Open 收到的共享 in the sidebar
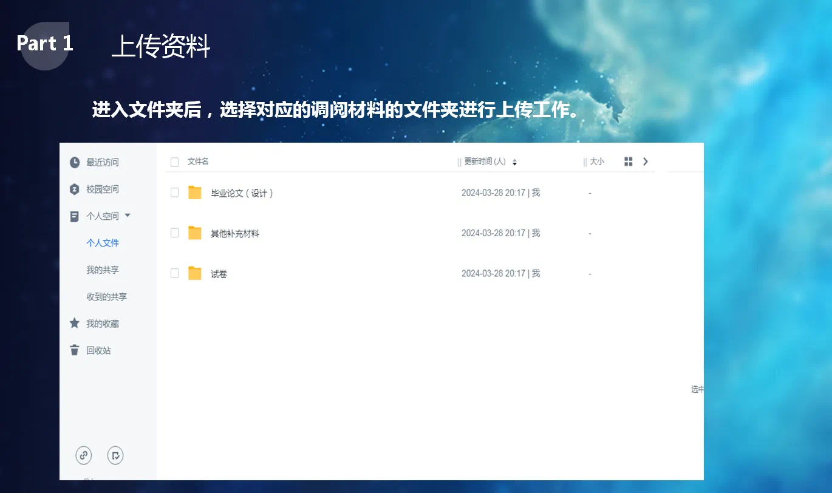832x493 pixels. pyautogui.click(x=106, y=297)
